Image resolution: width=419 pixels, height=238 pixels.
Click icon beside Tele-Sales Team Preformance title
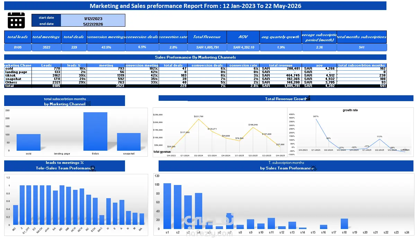(x=92, y=168)
